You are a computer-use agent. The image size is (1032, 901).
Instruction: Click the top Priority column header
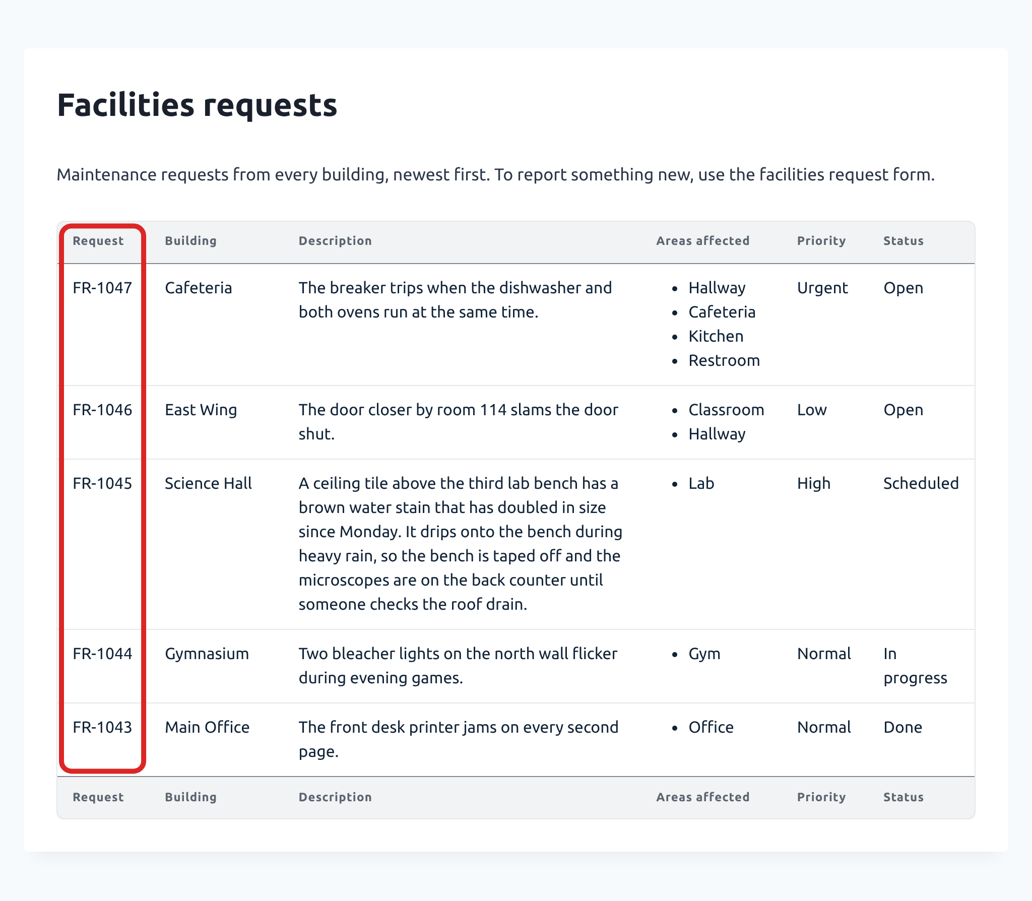[821, 241]
